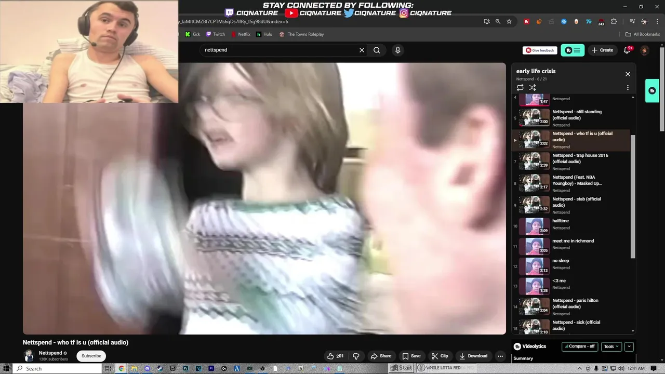Play 'no sleep' playlist item
Viewport: 665px width, 374px height.
point(570,266)
